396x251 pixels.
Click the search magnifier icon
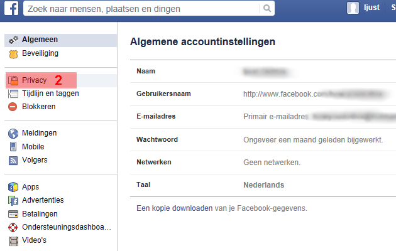pos(267,9)
